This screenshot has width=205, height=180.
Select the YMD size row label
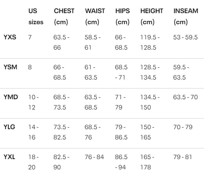click(11, 97)
